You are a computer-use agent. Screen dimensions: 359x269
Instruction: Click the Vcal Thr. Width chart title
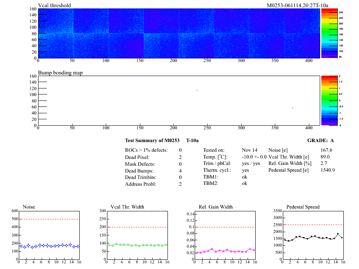click(x=127, y=207)
